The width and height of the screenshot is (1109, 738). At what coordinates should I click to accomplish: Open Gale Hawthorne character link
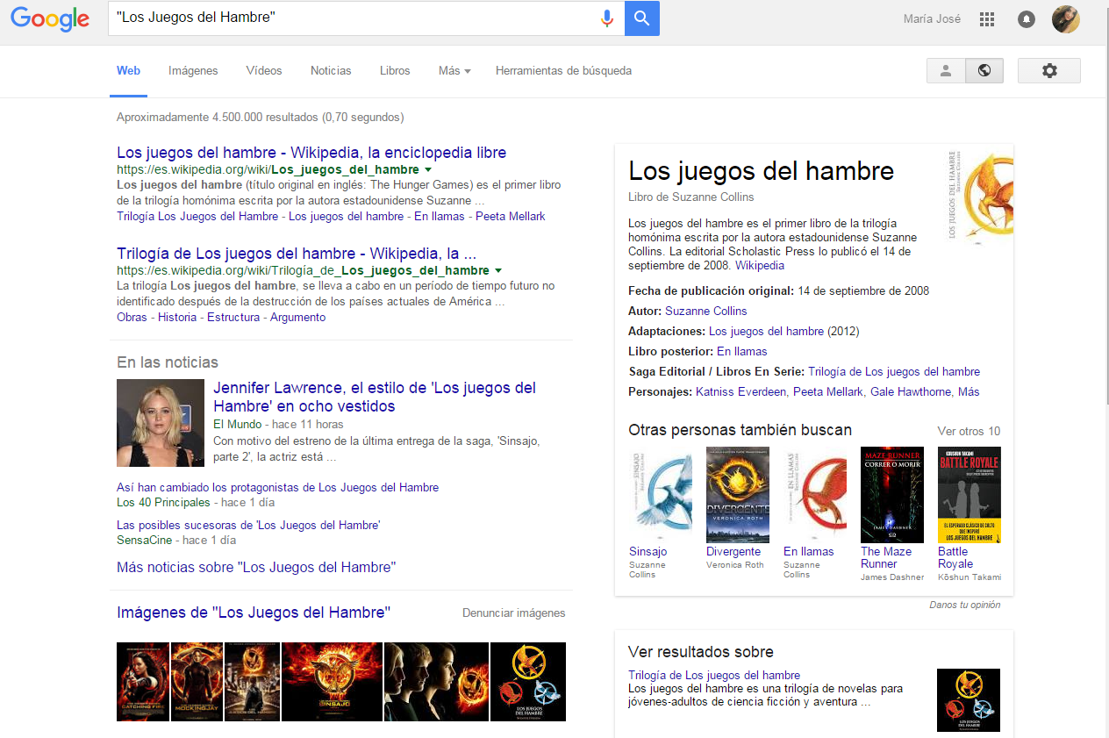910,391
